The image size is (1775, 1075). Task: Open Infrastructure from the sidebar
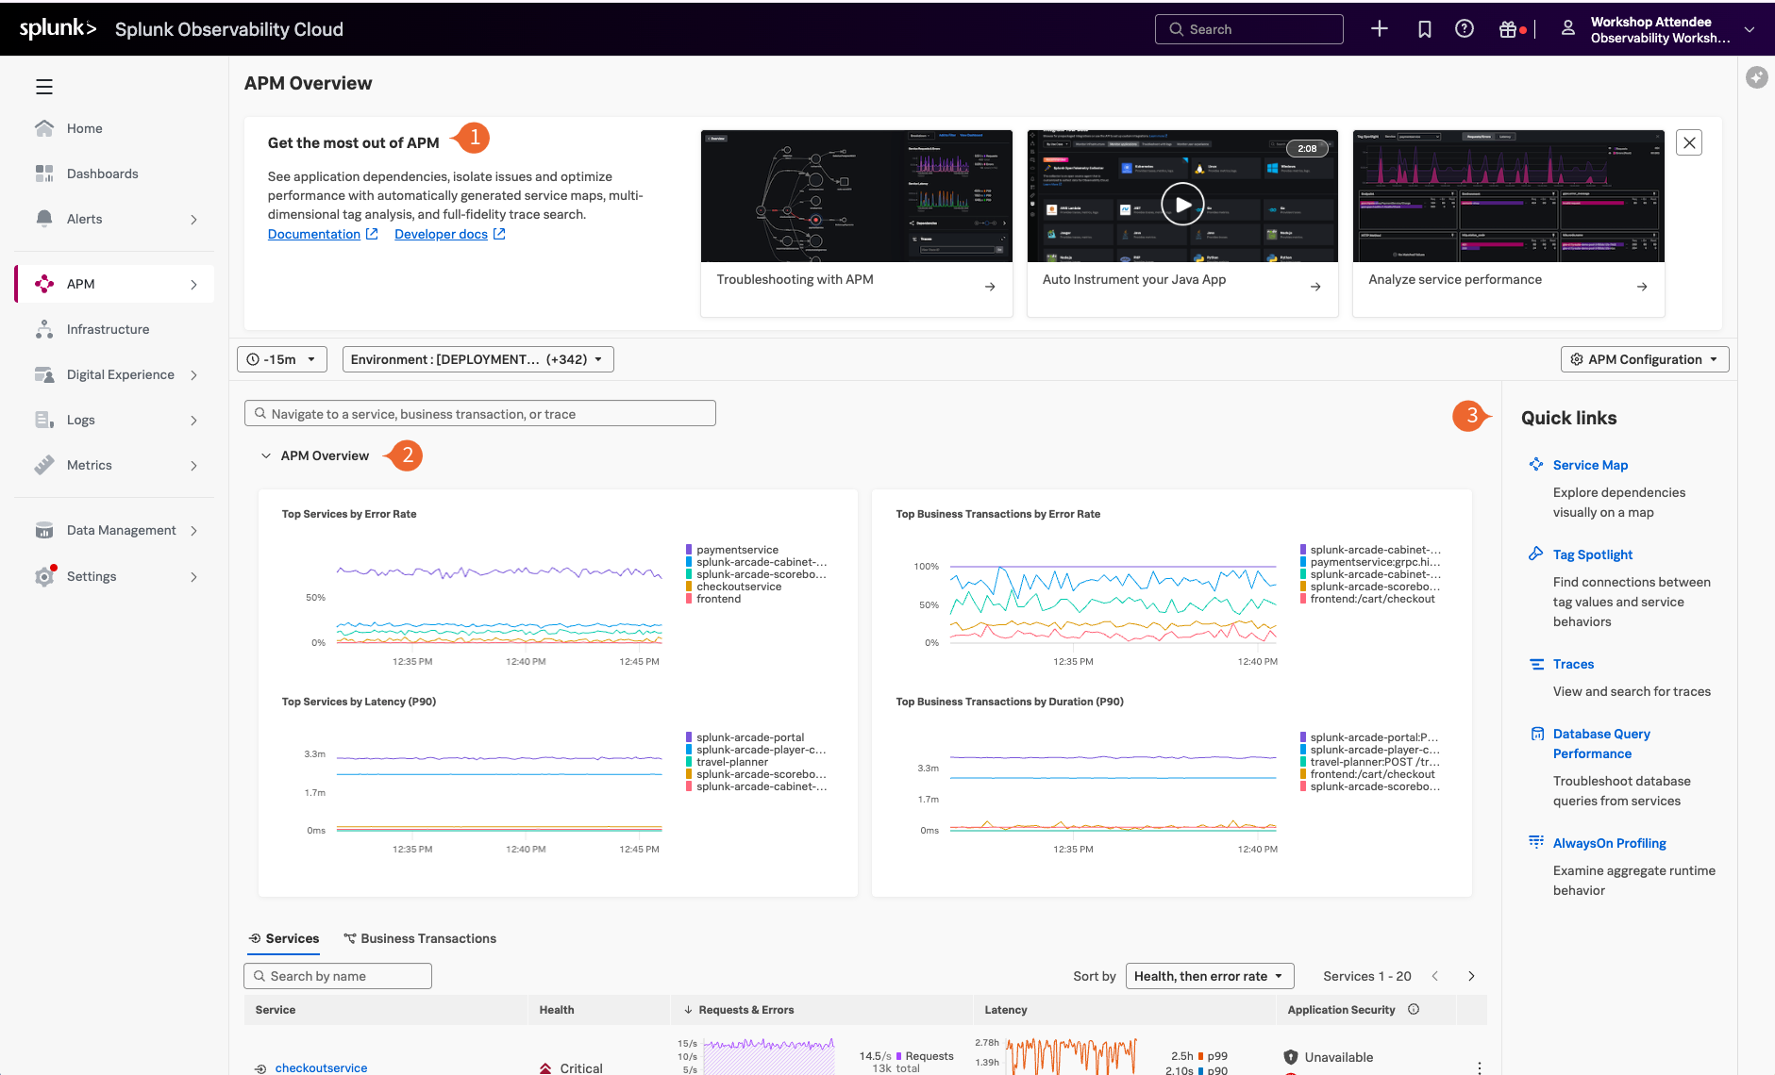coord(109,329)
